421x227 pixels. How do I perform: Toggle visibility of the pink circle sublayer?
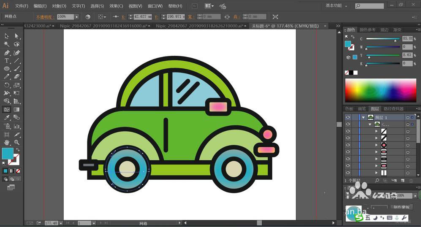tap(348, 145)
